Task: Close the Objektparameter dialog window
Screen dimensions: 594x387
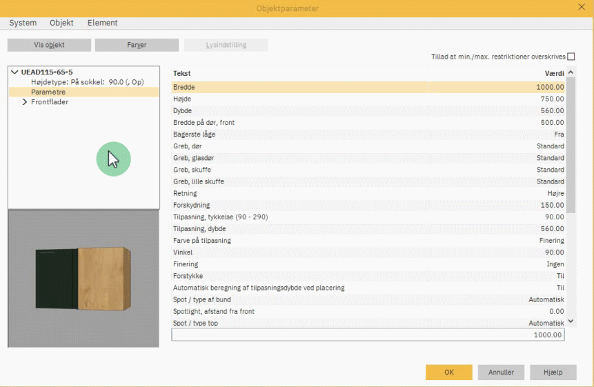Action: coord(581,7)
